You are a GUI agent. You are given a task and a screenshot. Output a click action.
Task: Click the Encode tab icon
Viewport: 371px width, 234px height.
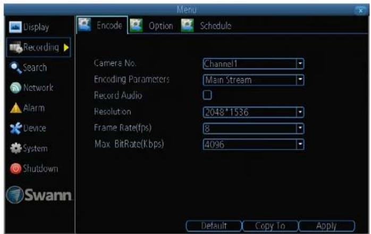coord(85,24)
